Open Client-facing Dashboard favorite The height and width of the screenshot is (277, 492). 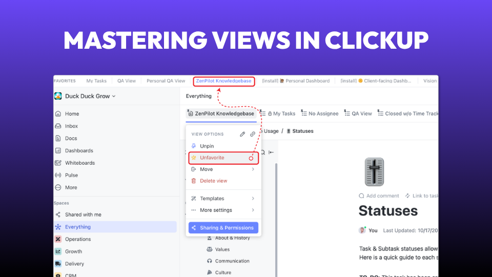click(376, 81)
